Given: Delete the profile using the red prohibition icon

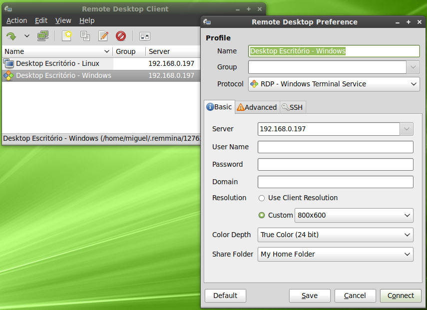Looking at the screenshot, I should [x=120, y=36].
